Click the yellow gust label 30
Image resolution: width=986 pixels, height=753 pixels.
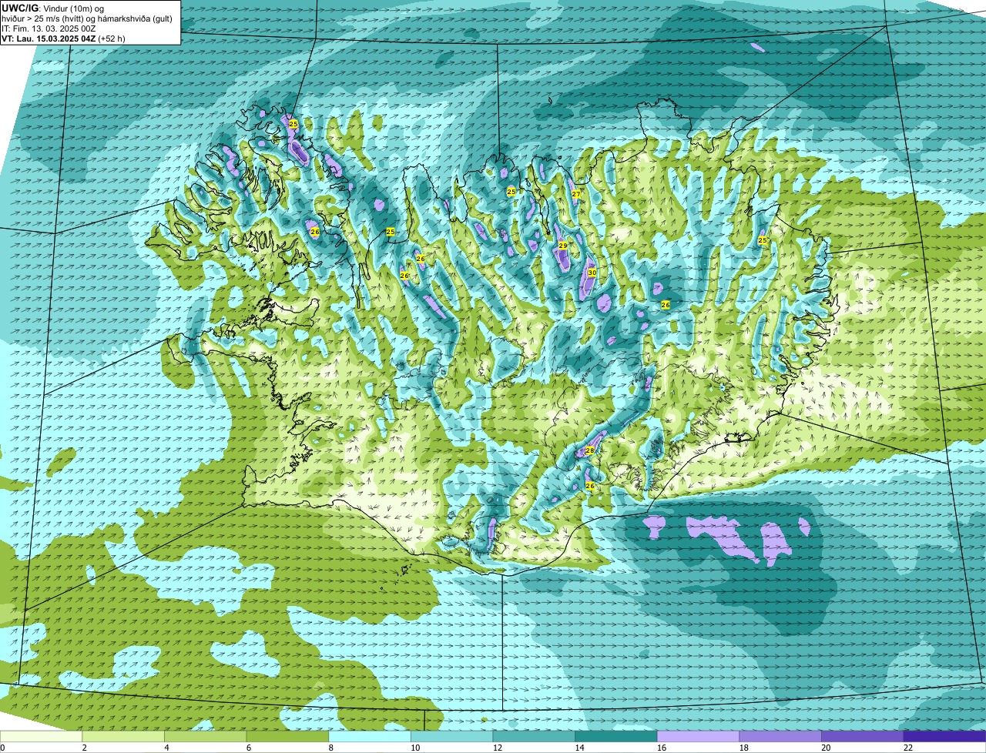[592, 273]
